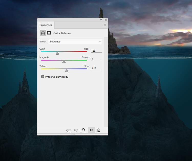This screenshot has width=192, height=161.
Task: Click the Yellow-Blue slider handle
Action: point(67,71)
